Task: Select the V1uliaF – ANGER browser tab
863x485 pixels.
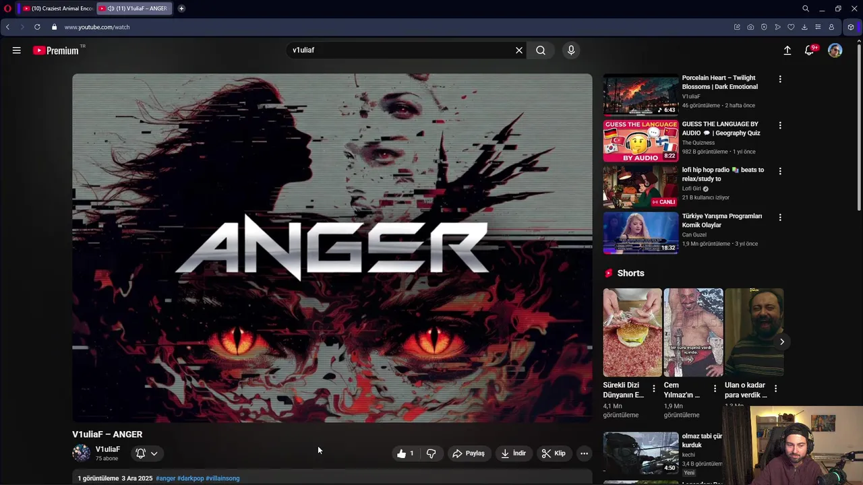Action: click(x=135, y=9)
